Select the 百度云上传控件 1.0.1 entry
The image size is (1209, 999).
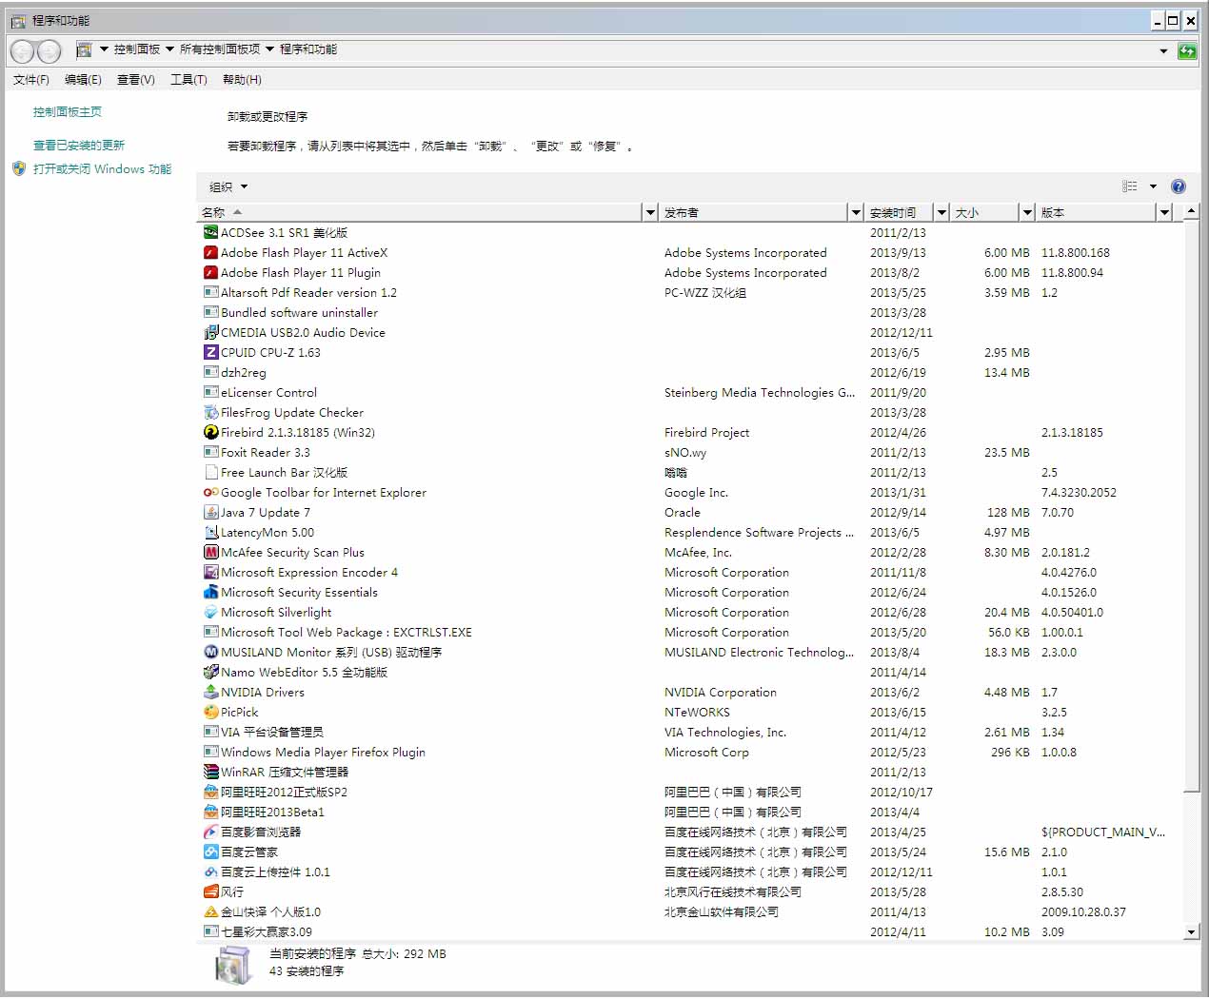pyautogui.click(x=687, y=872)
